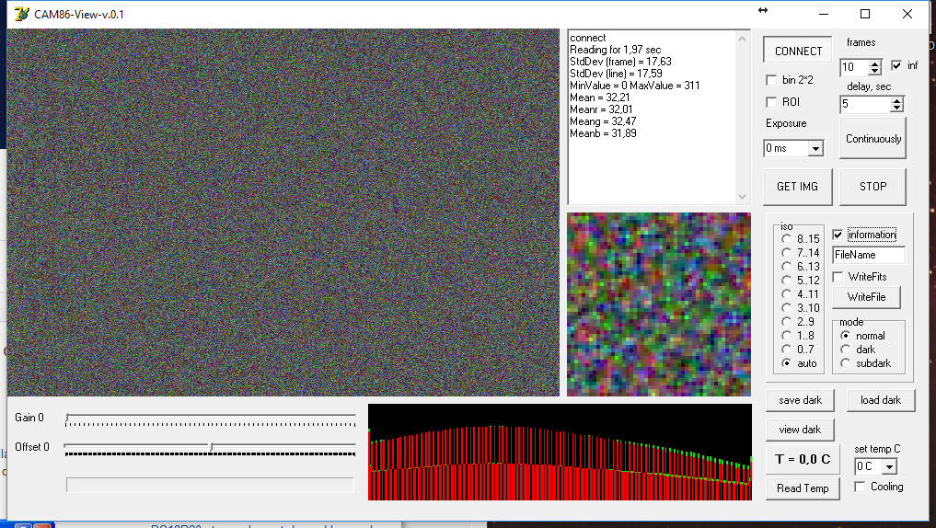Click the Gain slider handle
Viewport: 936px width, 528px height.
click(67, 418)
